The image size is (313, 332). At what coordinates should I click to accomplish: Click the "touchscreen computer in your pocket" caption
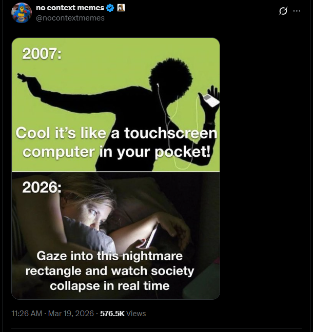point(116,142)
